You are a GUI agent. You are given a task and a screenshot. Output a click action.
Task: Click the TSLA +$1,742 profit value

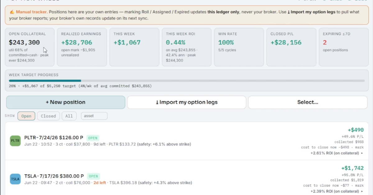tap(352, 168)
